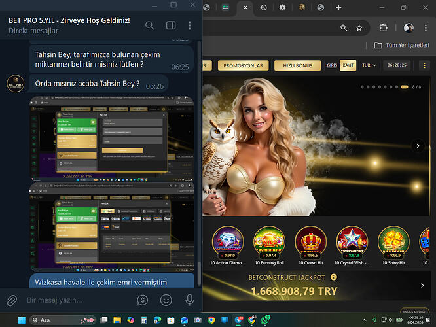436x327 pixels.
Task: Click the PROMOSYONLAR menu item
Action: [x=243, y=66]
